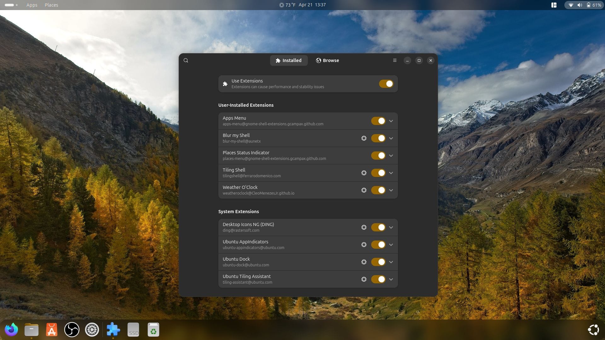This screenshot has width=605, height=340.
Task: Open Desktop Icons NG settings gear
Action: (364, 227)
